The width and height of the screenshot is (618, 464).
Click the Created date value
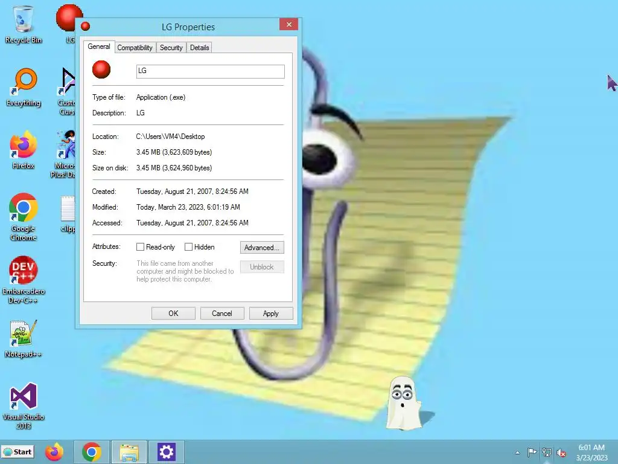(x=193, y=192)
